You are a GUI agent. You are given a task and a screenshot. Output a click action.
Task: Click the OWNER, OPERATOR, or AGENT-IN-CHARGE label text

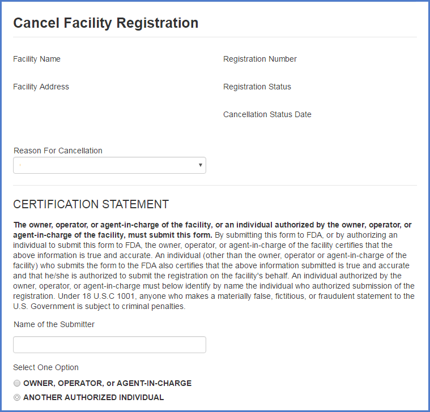[x=107, y=383]
